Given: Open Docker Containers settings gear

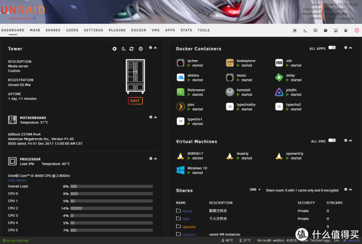Looking at the screenshot, I should coord(345,47).
